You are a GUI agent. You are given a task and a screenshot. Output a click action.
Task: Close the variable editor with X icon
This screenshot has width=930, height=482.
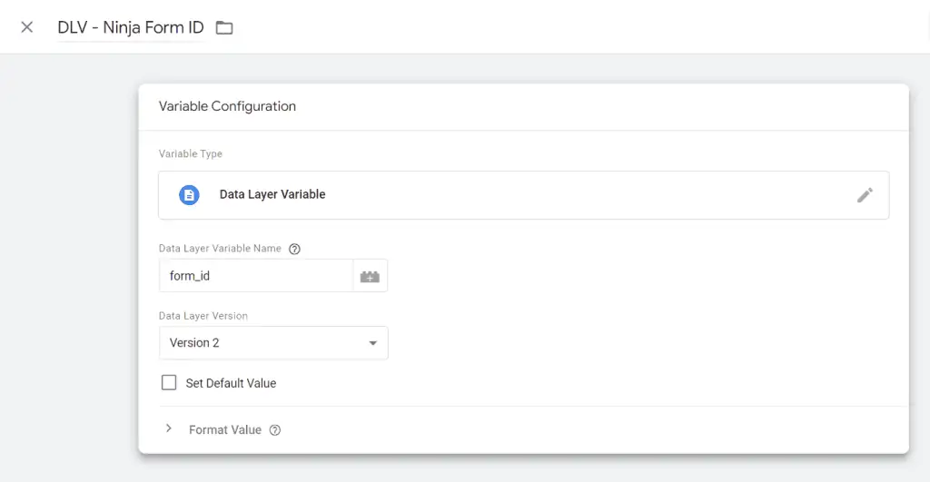[26, 27]
